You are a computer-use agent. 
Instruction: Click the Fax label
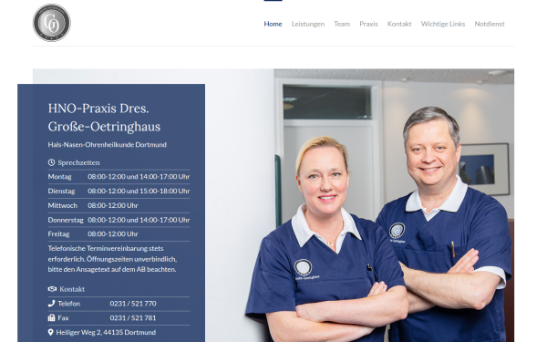pyautogui.click(x=63, y=318)
